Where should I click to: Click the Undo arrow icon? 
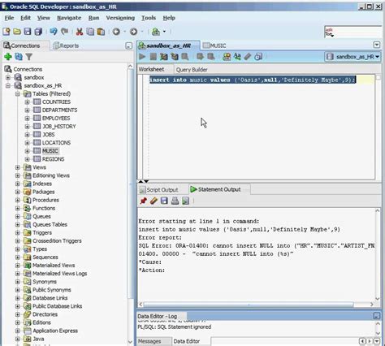54,32
